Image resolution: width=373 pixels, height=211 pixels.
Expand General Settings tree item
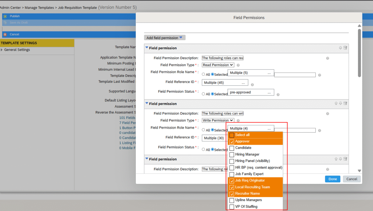2,50
